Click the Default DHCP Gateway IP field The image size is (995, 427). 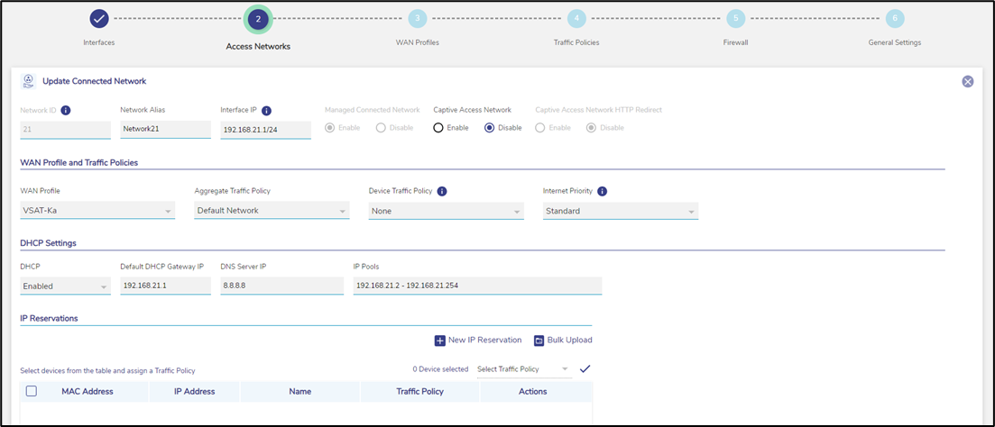165,286
